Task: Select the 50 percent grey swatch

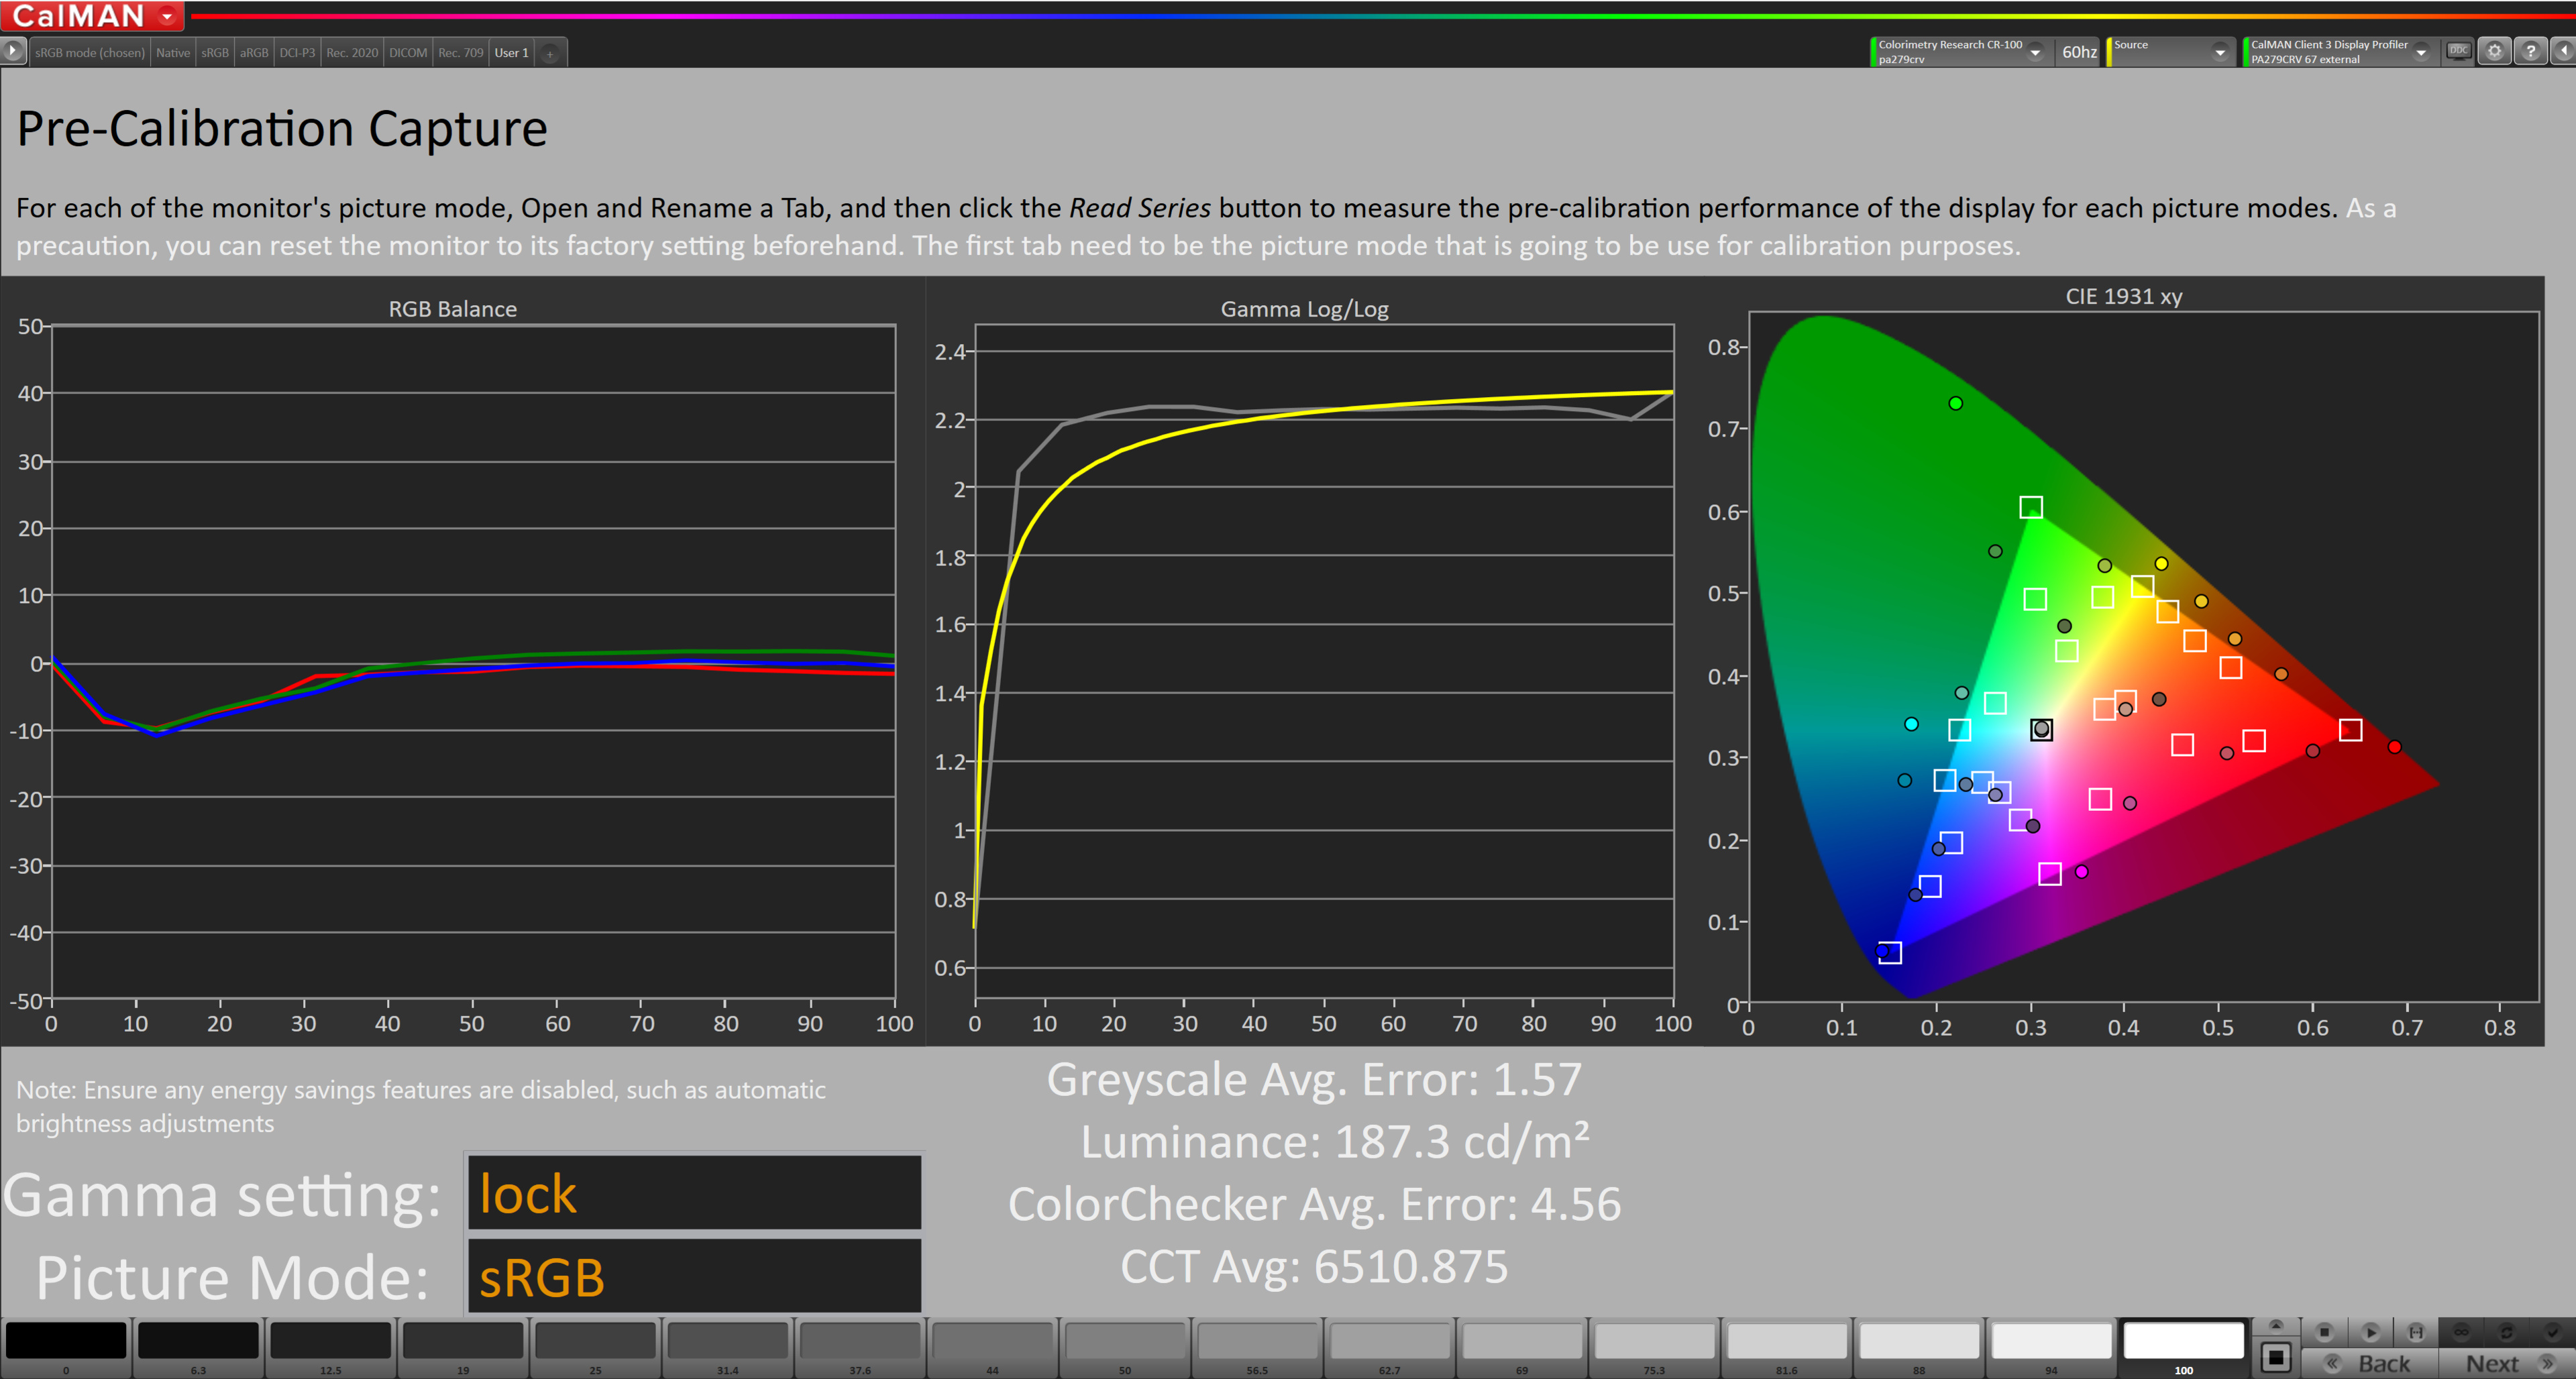Action: click(x=1125, y=1341)
